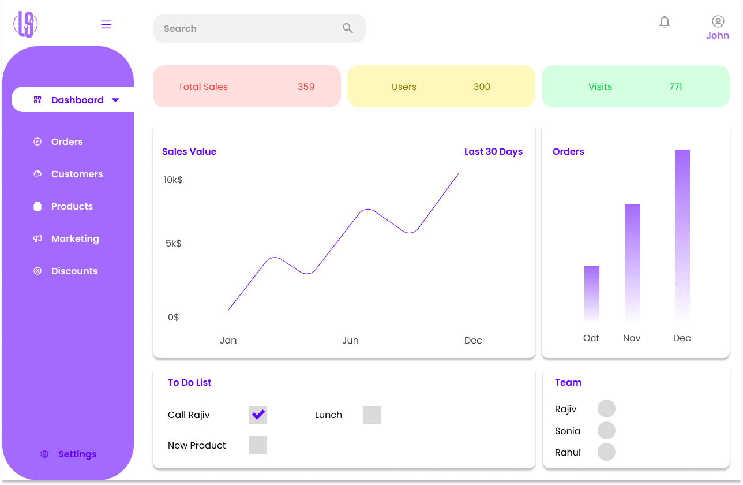
Task: Go to the Discounts section
Action: point(74,271)
